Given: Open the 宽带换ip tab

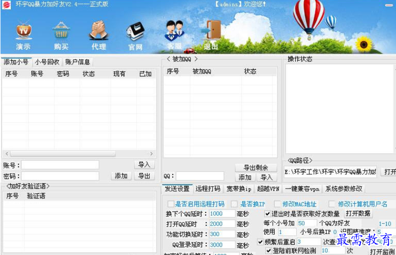Looking at the screenshot, I should click(239, 189).
